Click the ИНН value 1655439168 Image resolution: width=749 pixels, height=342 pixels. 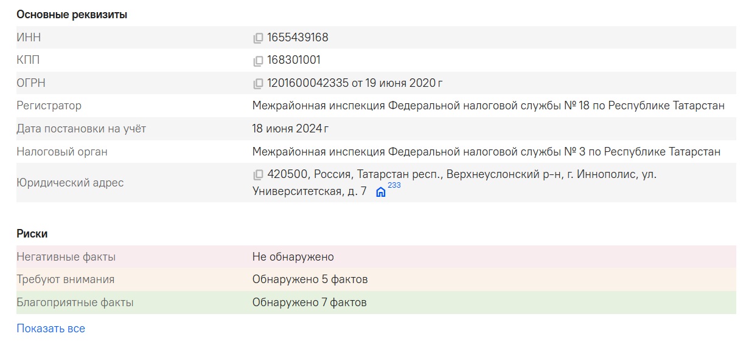pyautogui.click(x=298, y=38)
